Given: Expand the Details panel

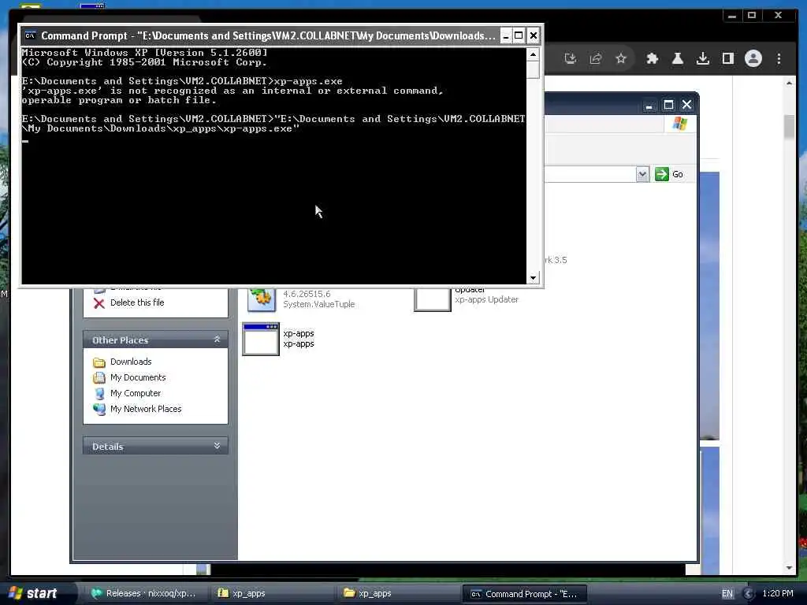Looking at the screenshot, I should [x=217, y=446].
